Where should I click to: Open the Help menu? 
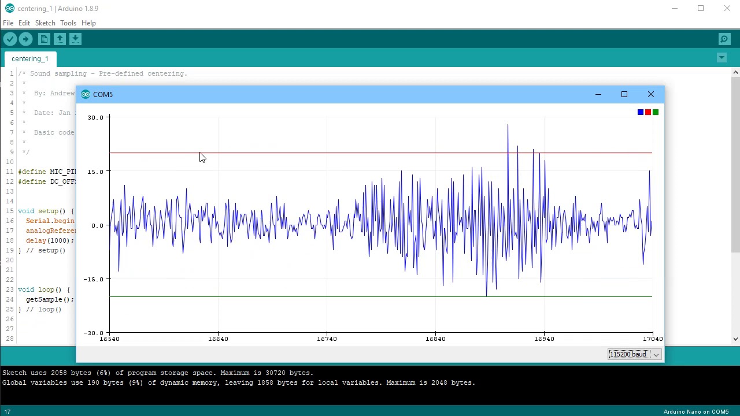(x=88, y=23)
